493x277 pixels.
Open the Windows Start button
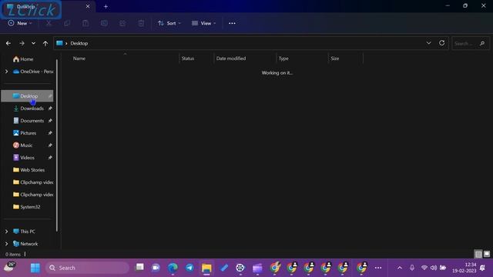click(x=35, y=268)
